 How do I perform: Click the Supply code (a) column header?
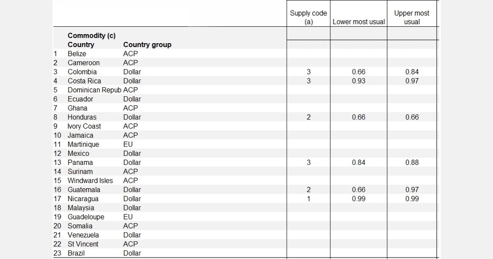point(309,17)
